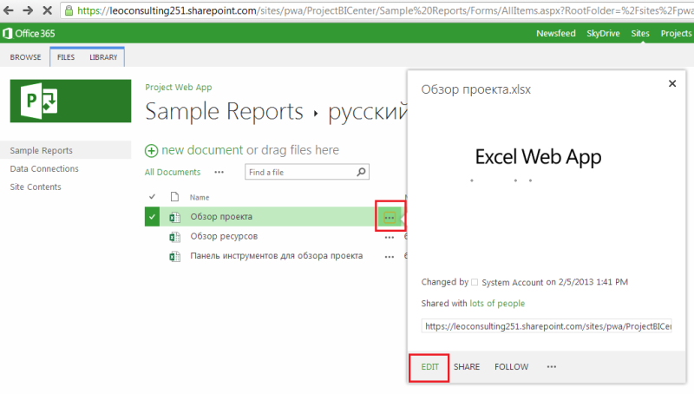Switch to the LIBRARY ribbon tab
Screen dimensions: 694x394
[103, 57]
